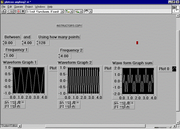Click the Student Edition status label
The height and width of the screenshot is (129, 180).
point(10,126)
